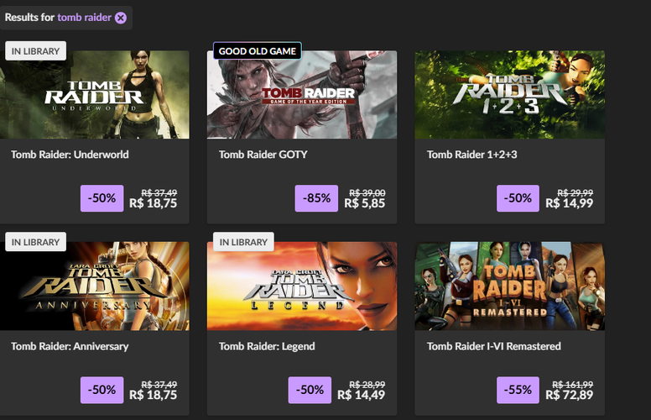The image size is (651, 420).
Task: Click the IN LIBRARY tag on Legend
Action: (x=243, y=242)
